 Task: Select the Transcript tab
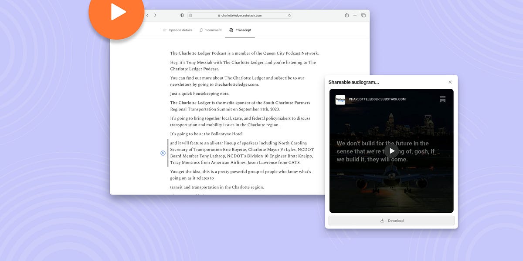click(x=240, y=30)
